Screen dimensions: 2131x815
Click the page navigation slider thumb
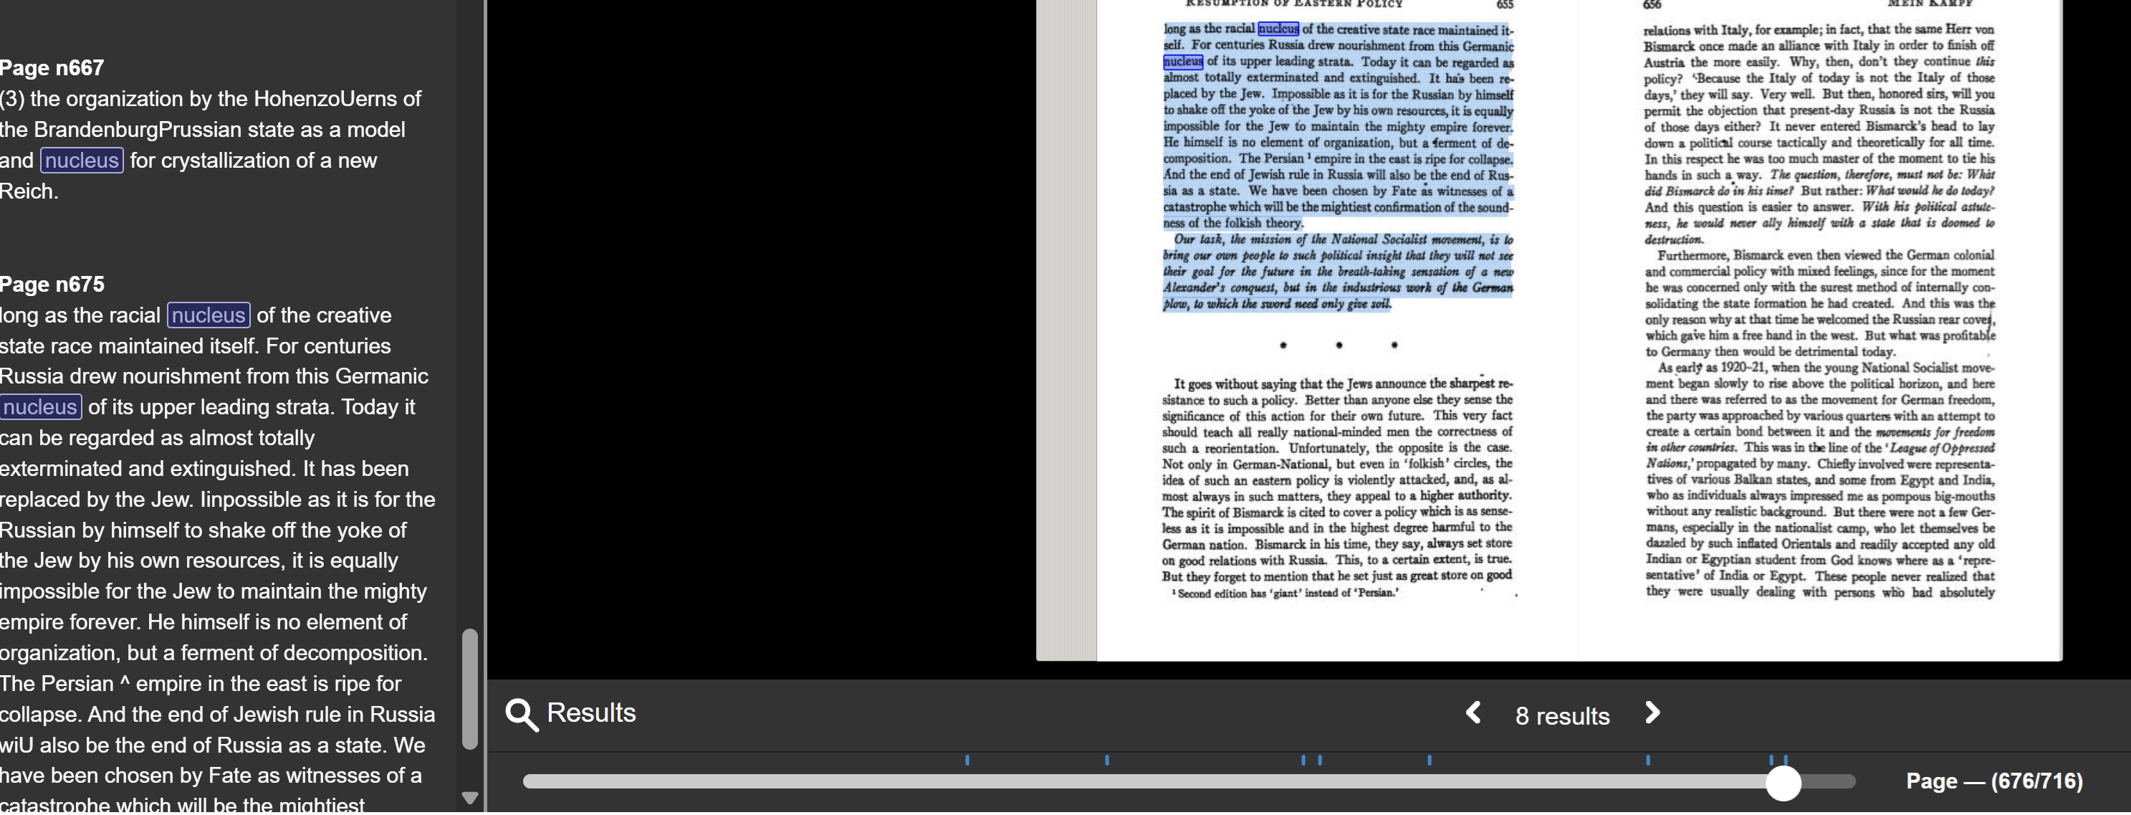click(1783, 783)
